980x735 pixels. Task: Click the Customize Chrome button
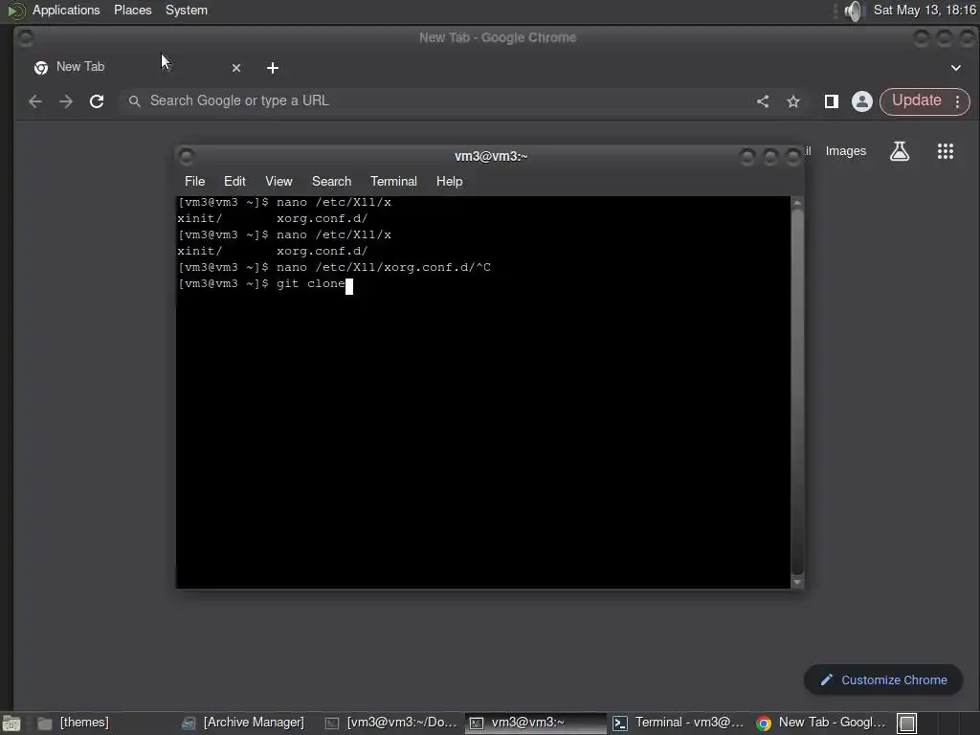[x=883, y=679]
